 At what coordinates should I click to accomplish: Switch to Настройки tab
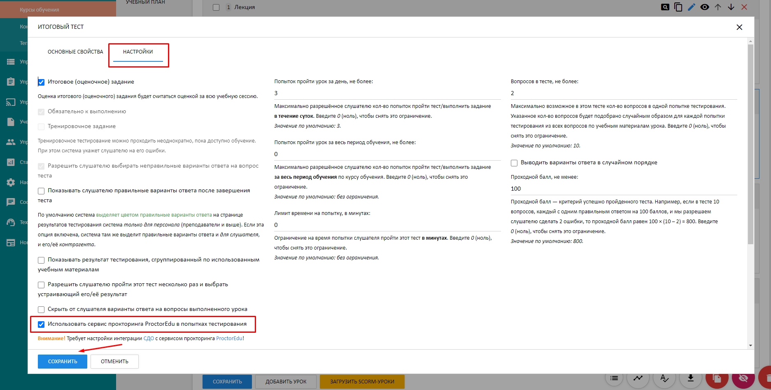pyautogui.click(x=138, y=52)
